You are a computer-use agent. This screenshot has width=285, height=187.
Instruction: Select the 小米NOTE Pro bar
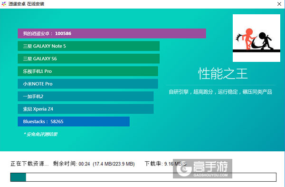[x=88, y=84]
